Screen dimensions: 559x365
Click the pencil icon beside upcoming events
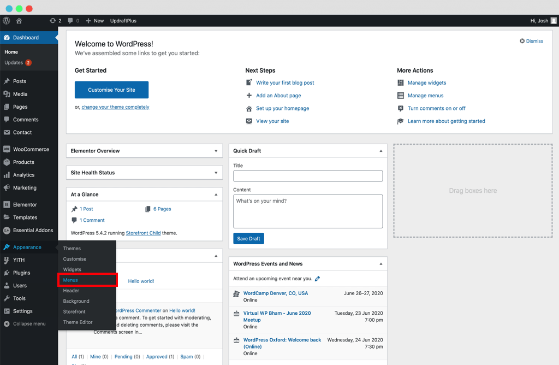click(x=318, y=278)
